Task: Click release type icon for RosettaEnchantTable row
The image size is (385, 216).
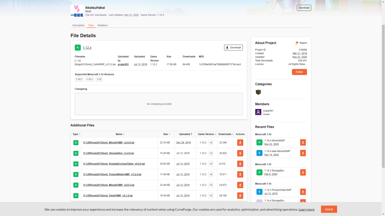Action: pyautogui.click(x=76, y=164)
